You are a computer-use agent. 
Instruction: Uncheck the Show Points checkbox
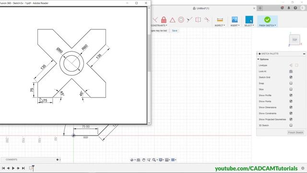point(291,101)
